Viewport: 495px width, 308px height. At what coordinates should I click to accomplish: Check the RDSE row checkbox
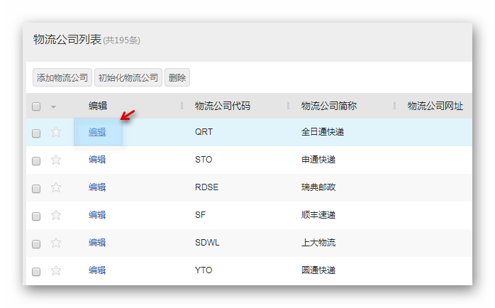pos(36,189)
